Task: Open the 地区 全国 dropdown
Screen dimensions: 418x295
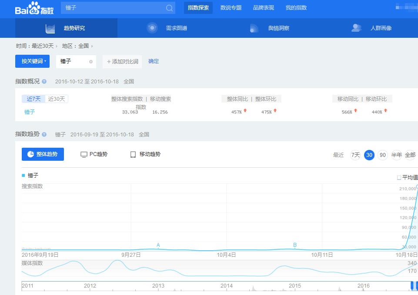Action: 77,46
